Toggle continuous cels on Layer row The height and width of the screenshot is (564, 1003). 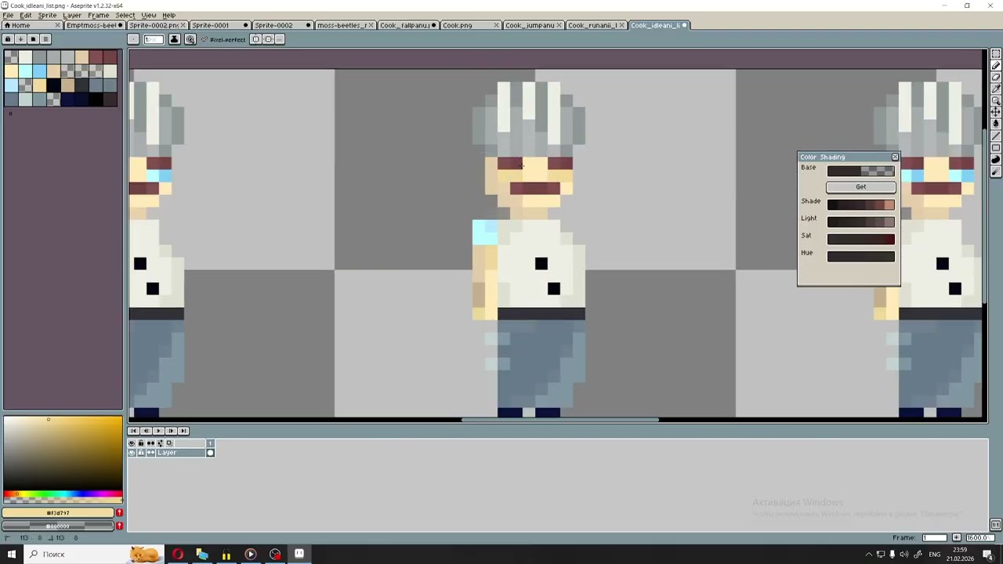click(150, 453)
